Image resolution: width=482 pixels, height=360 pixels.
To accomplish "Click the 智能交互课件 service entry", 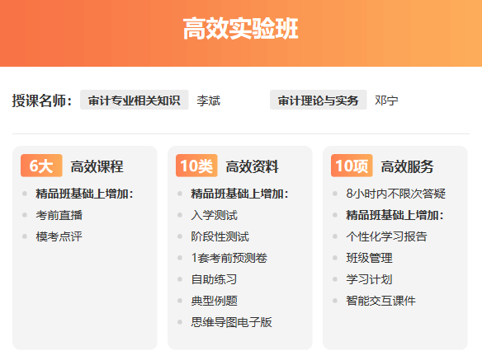I will coord(380,301).
